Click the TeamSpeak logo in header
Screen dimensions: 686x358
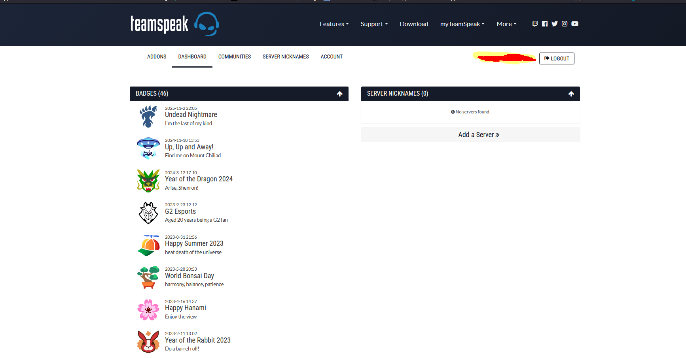[x=174, y=24]
